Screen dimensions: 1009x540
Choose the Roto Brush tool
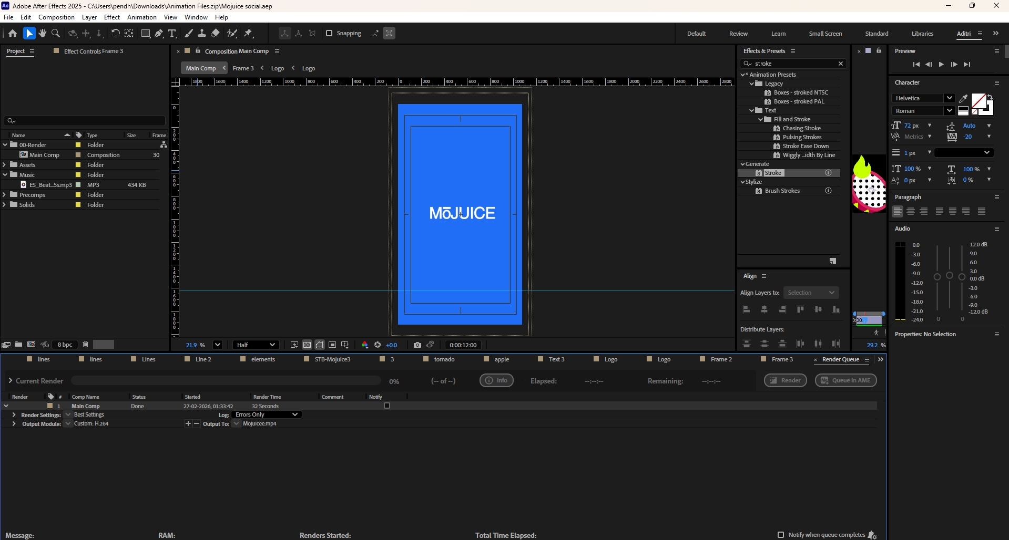tap(232, 33)
